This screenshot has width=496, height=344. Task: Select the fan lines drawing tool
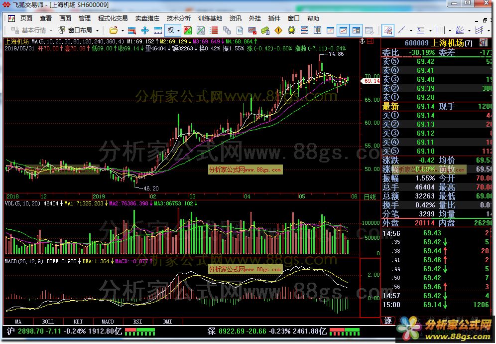[x=460, y=30]
